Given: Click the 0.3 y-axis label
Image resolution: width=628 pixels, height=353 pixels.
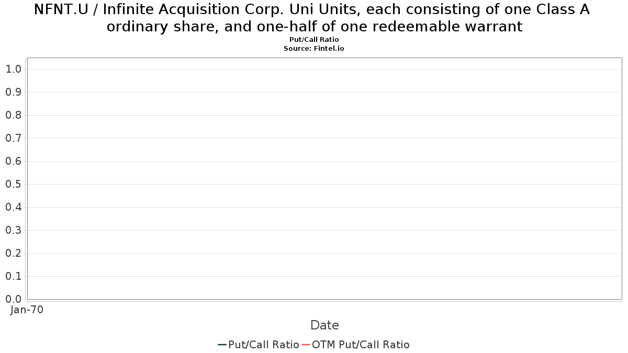Looking at the screenshot, I should pos(13,230).
